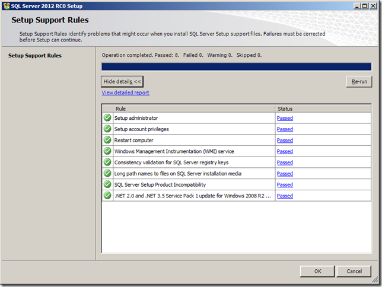Confirm with the OK button
The width and height of the screenshot is (382, 287).
(x=318, y=271)
